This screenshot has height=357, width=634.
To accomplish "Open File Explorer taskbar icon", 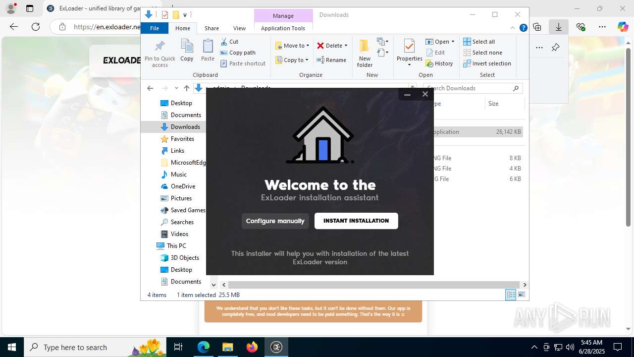I will [x=228, y=347].
